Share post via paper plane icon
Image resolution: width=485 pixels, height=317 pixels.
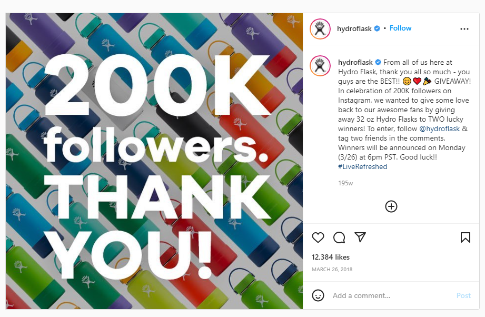(360, 237)
